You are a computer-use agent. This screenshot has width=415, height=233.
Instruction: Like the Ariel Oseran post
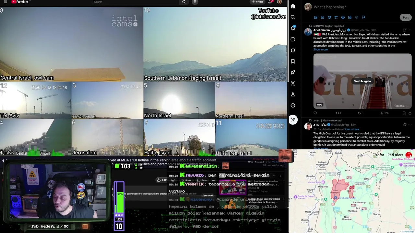[361, 113]
